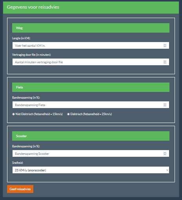182x200 pixels.
Task: Decrease Scooter bandenspanning with down arrow
Action: [x=165, y=154]
